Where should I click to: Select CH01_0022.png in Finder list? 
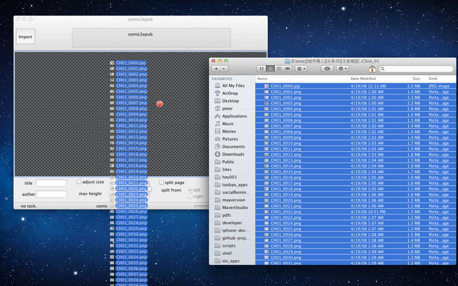(x=356, y=212)
